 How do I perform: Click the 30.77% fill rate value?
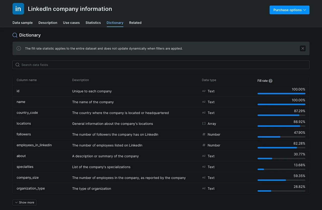coord(299,154)
